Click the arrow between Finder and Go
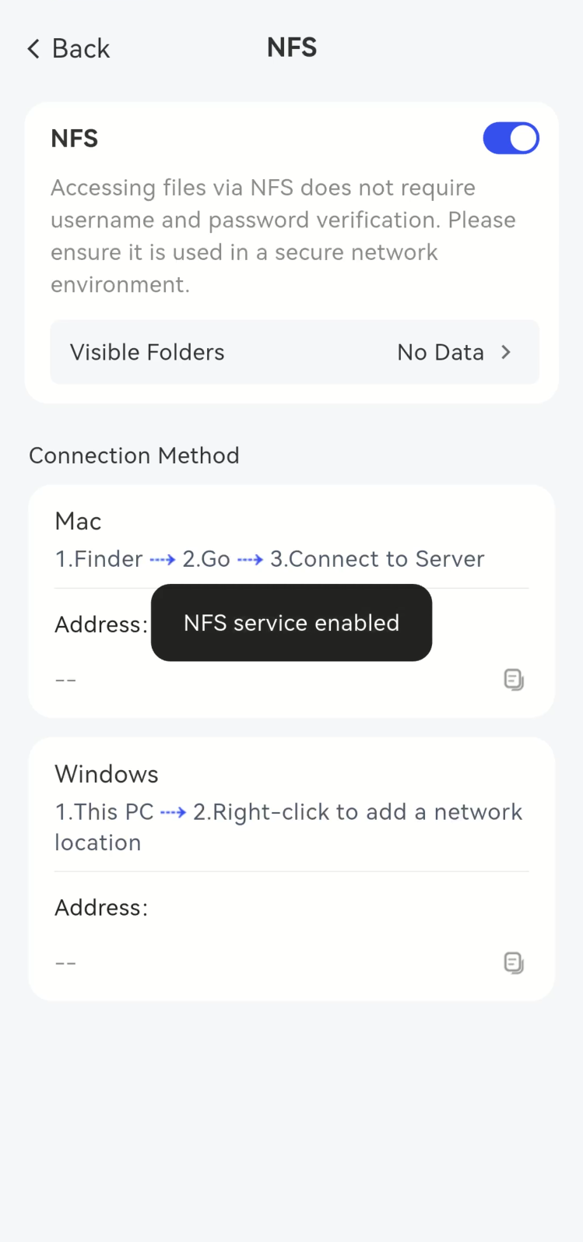 pos(163,559)
